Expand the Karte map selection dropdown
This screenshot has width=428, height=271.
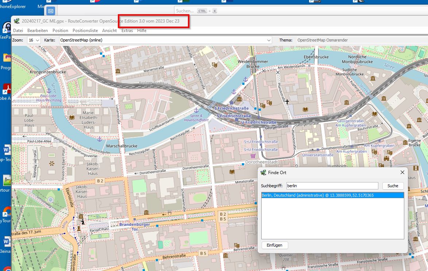coord(165,40)
